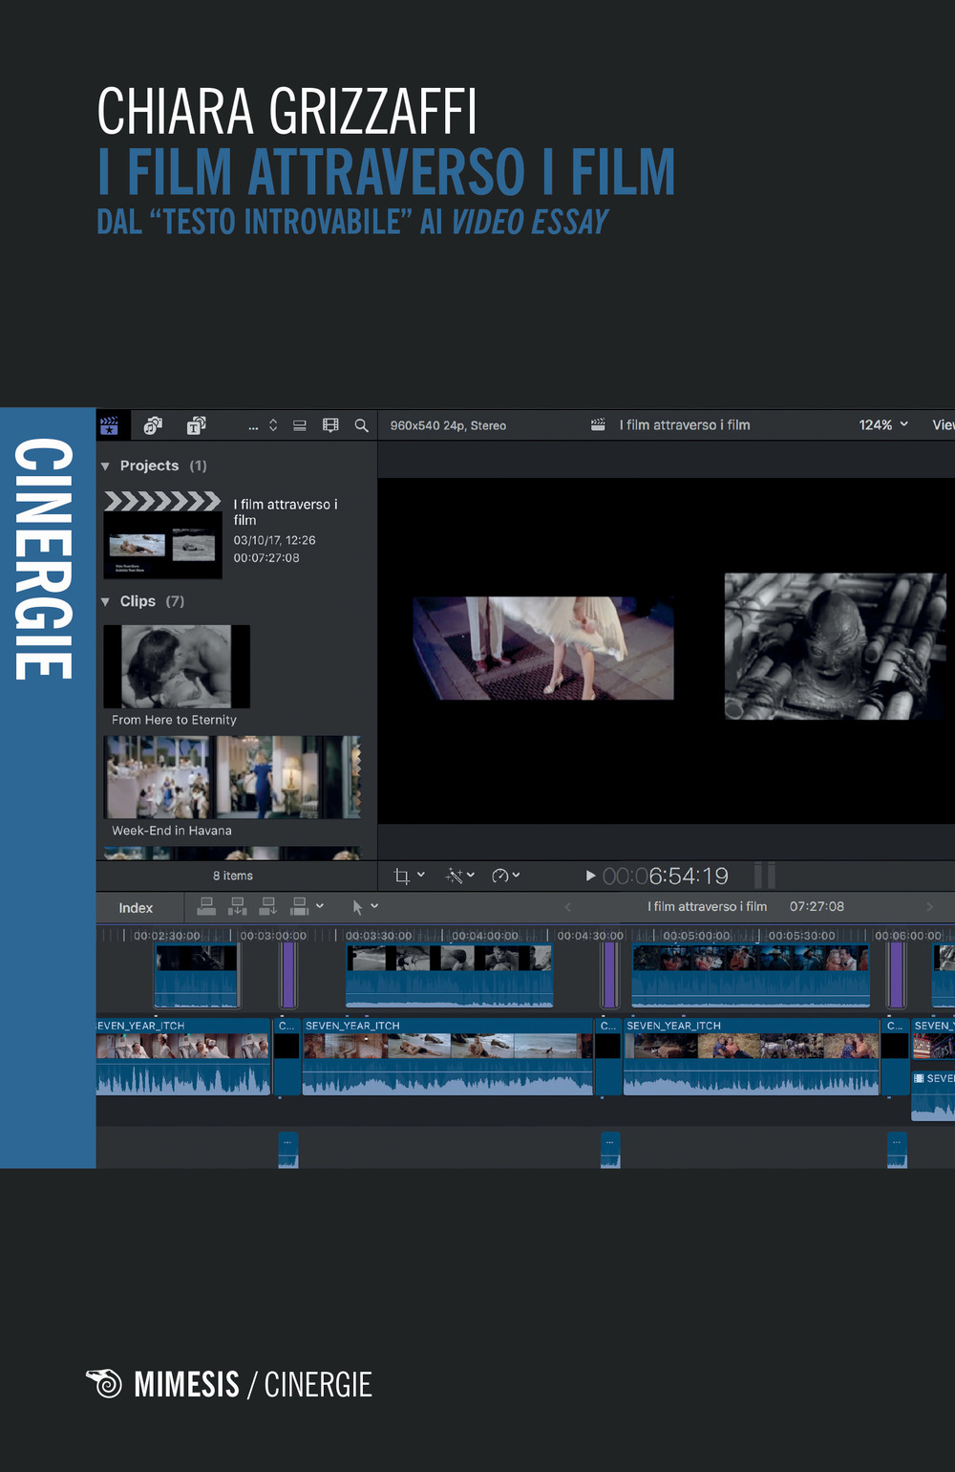Click the Connect clip icon above the timeline

pos(207,905)
